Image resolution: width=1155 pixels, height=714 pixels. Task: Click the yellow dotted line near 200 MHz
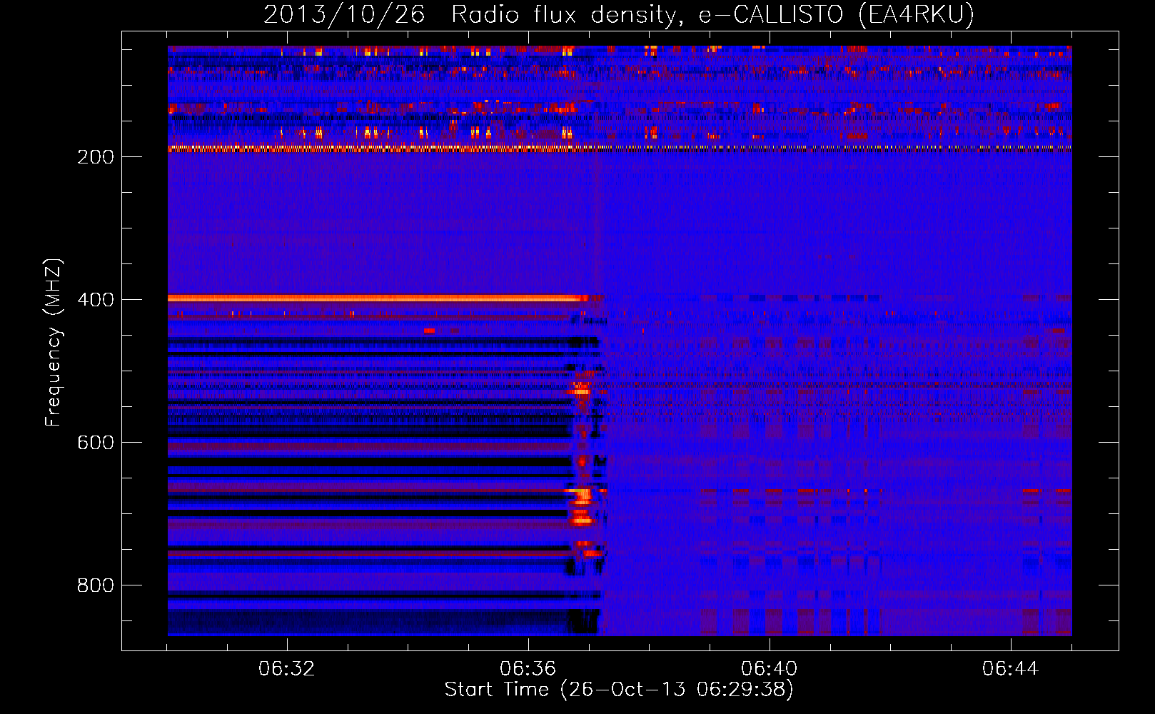click(620, 149)
